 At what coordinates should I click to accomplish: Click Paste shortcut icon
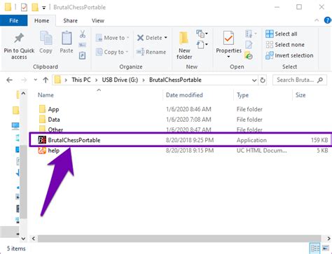[x=83, y=55]
